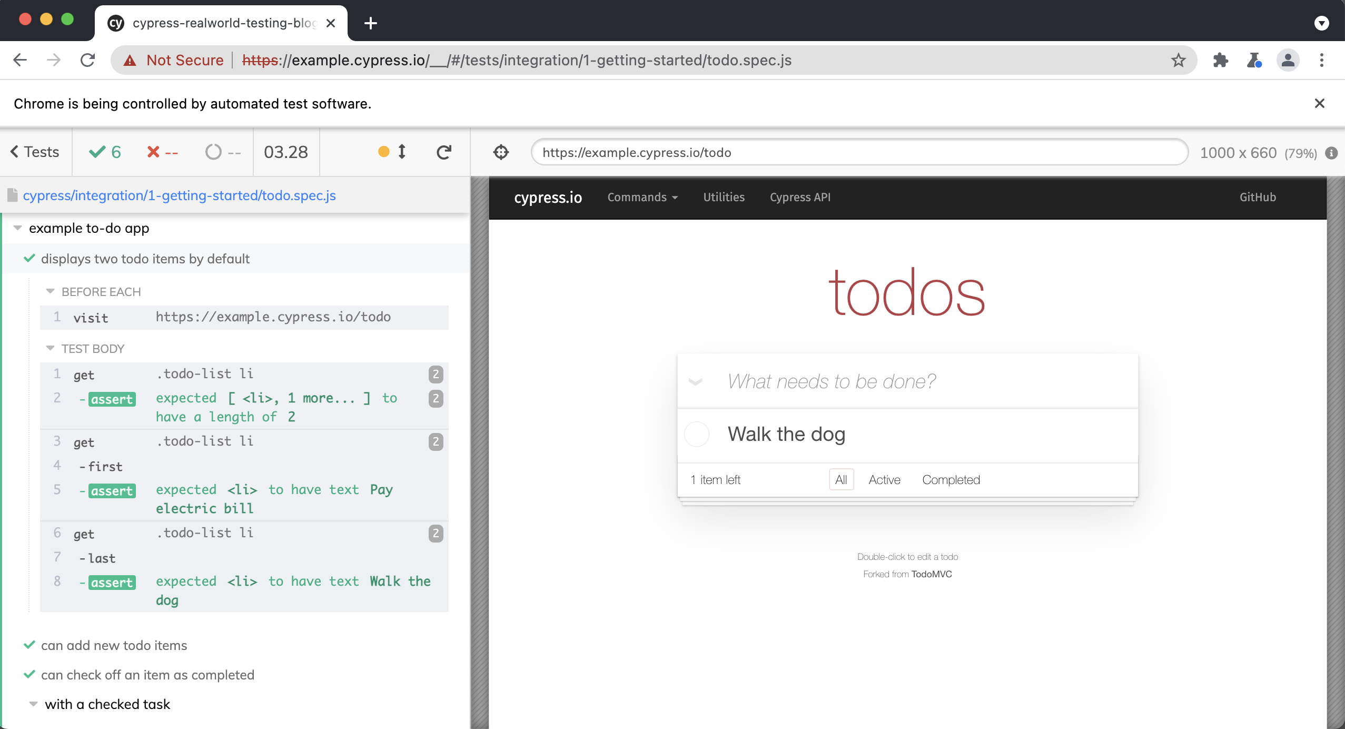This screenshot has width=1345, height=729.
Task: Select command 3 get .todo-list li
Action: pyautogui.click(x=244, y=441)
